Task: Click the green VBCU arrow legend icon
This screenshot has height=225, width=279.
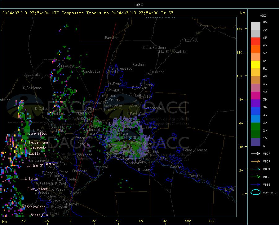Action: 255,177
